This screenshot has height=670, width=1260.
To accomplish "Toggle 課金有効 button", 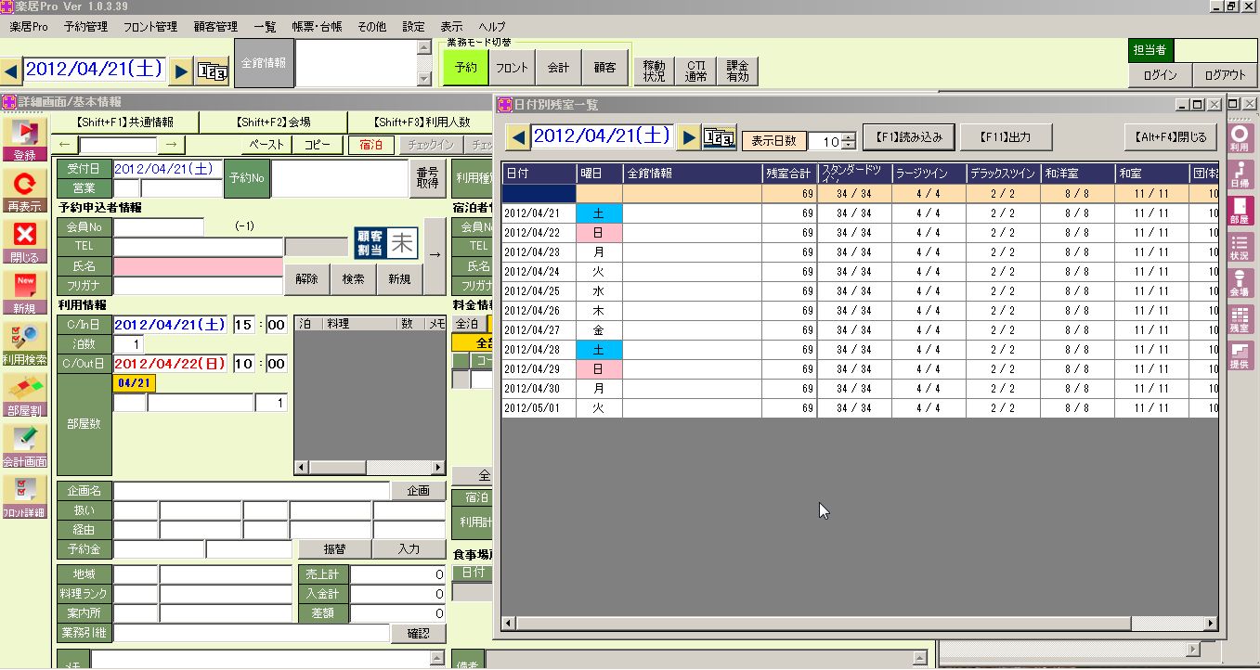I will click(737, 71).
